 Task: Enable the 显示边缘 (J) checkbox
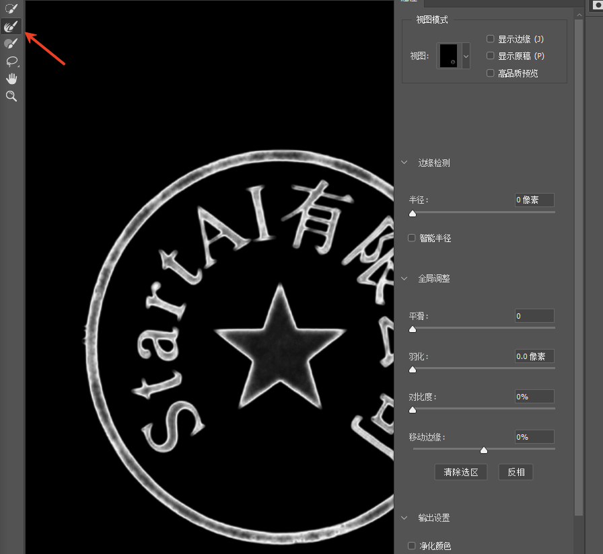click(x=491, y=39)
